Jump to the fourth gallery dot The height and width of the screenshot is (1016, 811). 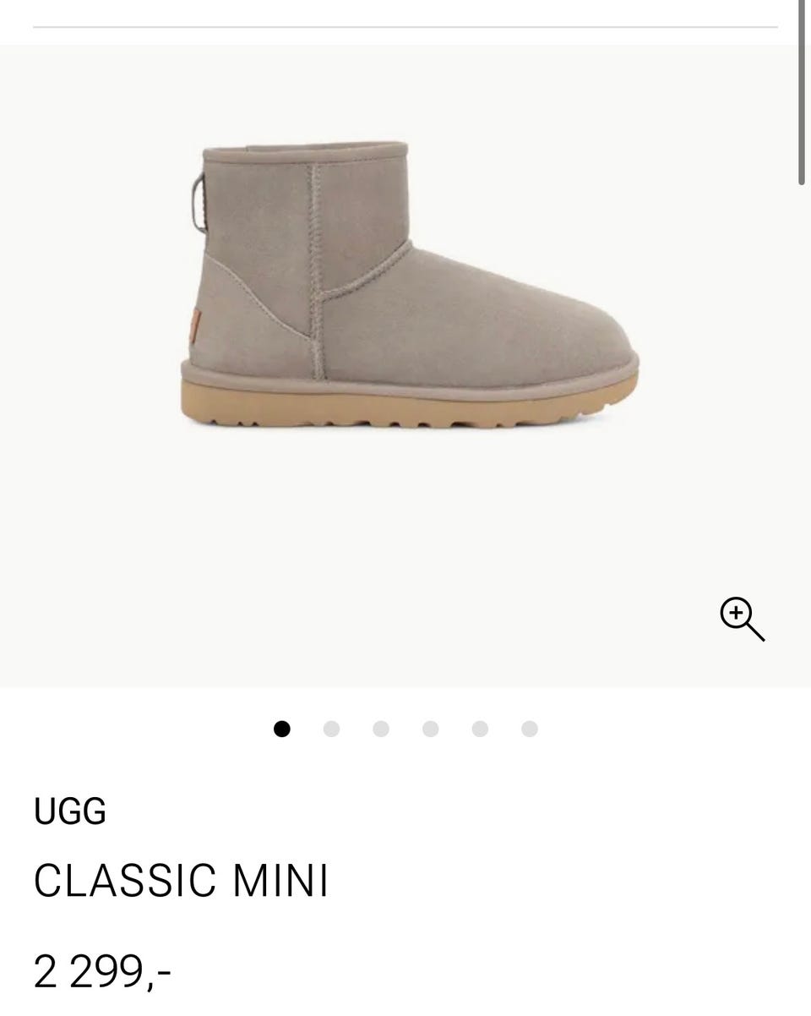coord(431,729)
